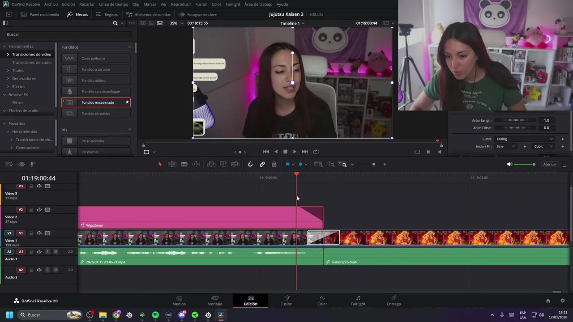Viewport: 573px width, 322px height.
Task: Open the marker color dropdown arrow
Action: click(306, 164)
